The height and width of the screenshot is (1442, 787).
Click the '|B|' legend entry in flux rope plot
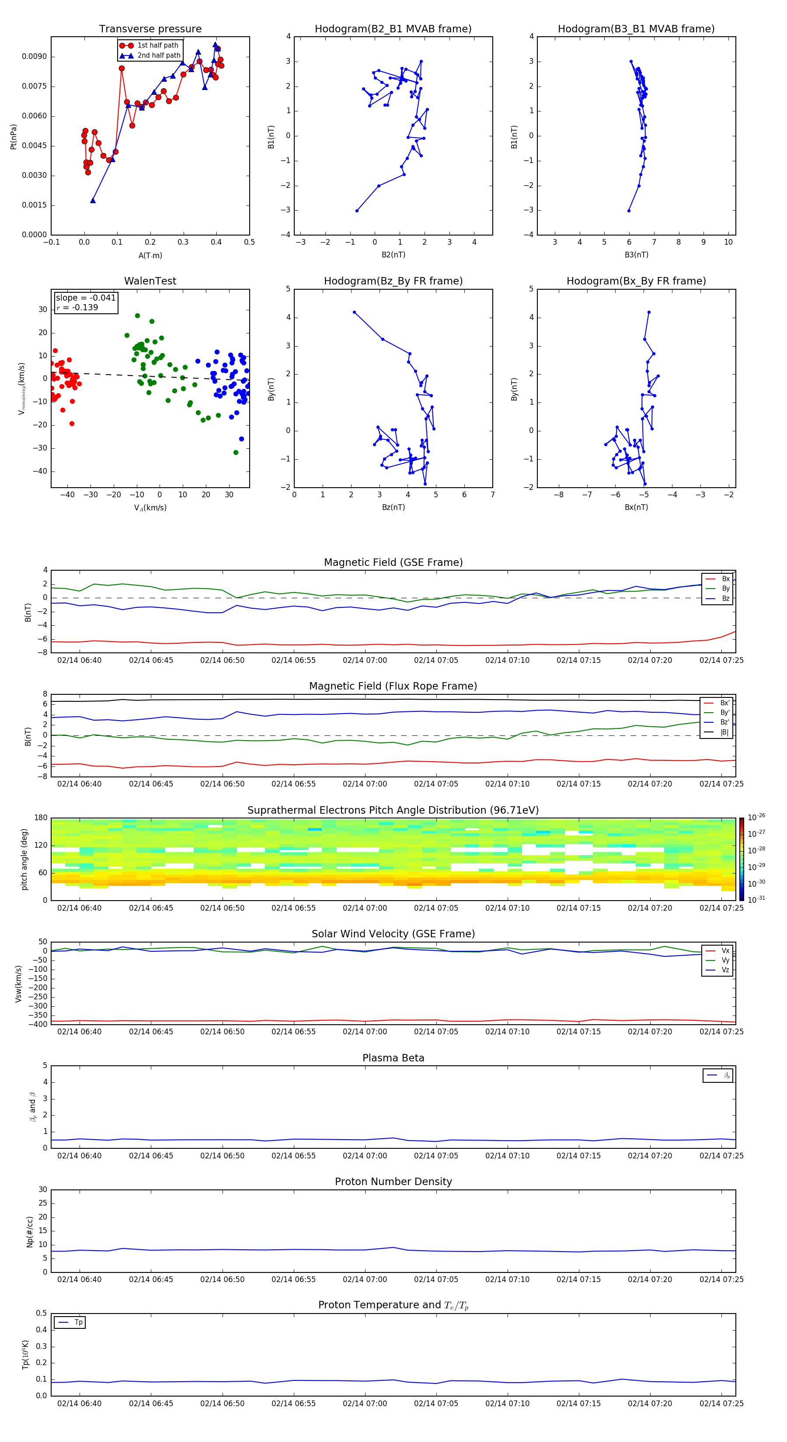tap(717, 732)
